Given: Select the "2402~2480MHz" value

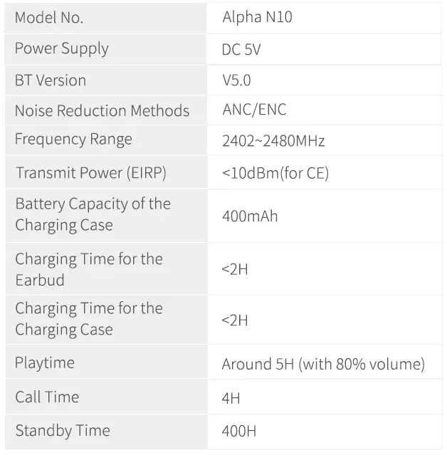Looking at the screenshot, I should [273, 141].
